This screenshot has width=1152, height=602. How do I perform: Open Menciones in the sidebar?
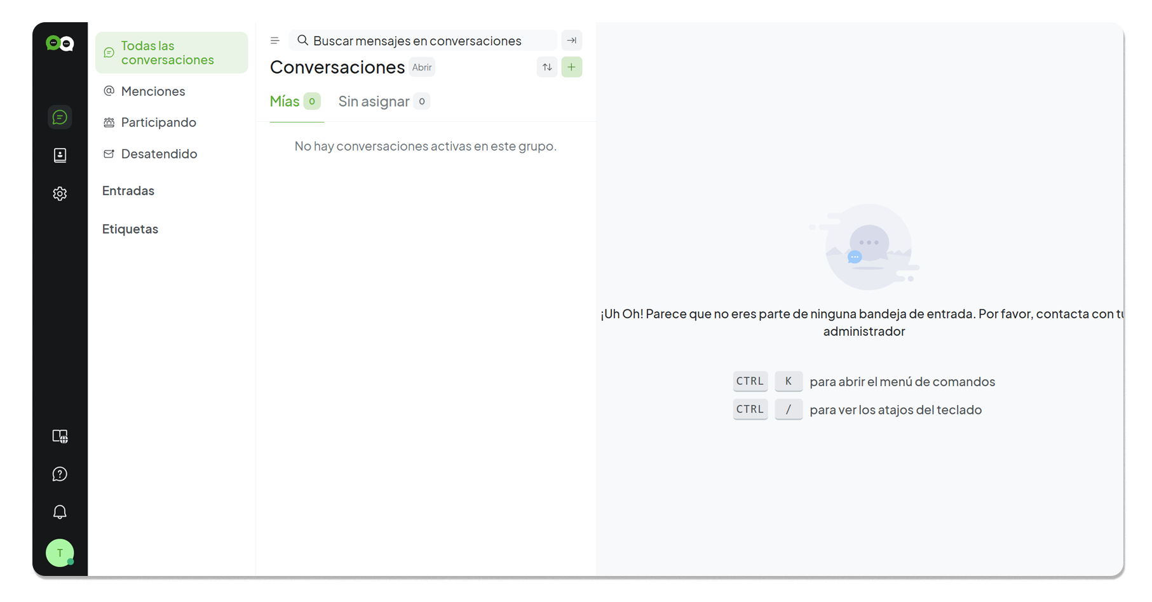point(153,91)
